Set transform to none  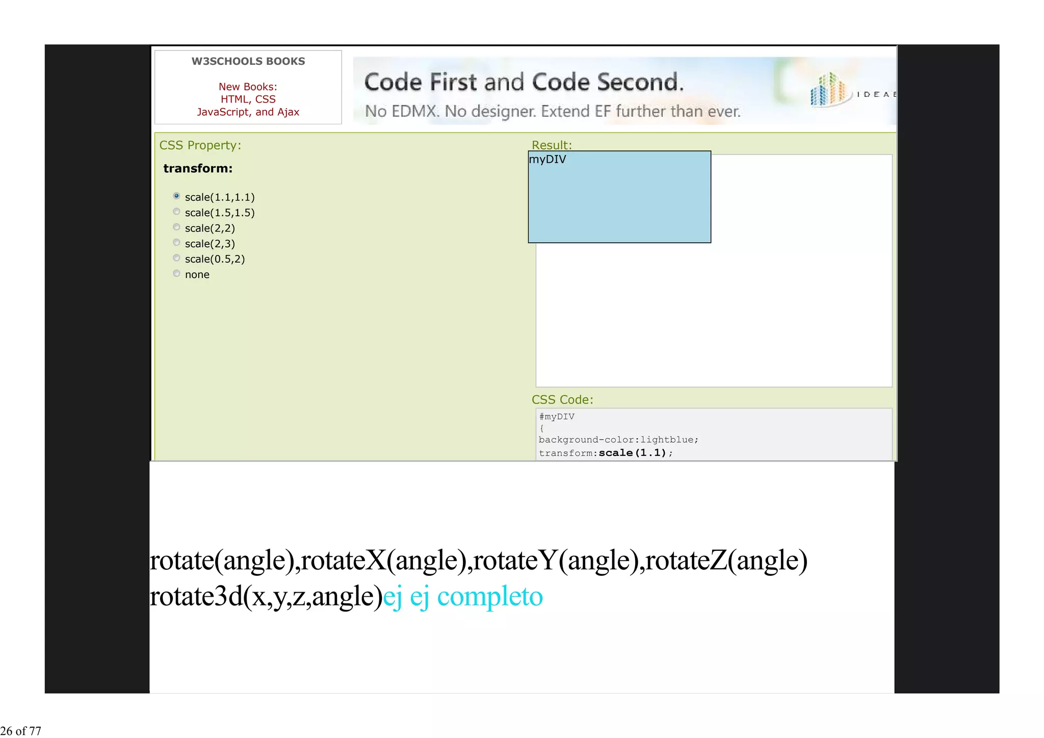point(176,274)
